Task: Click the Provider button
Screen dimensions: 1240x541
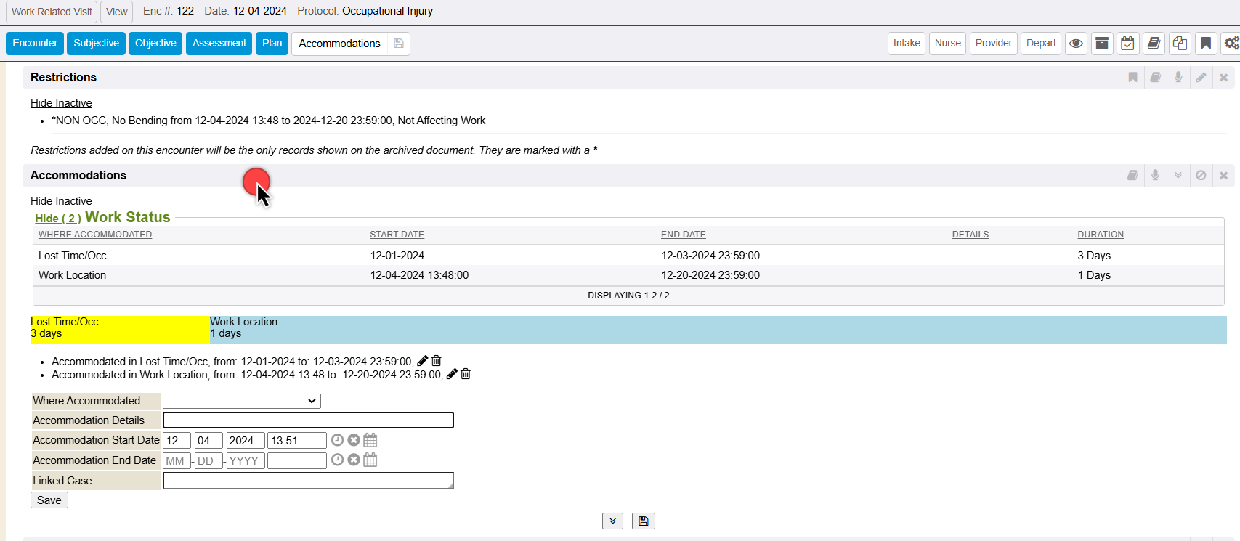Action: click(x=993, y=44)
